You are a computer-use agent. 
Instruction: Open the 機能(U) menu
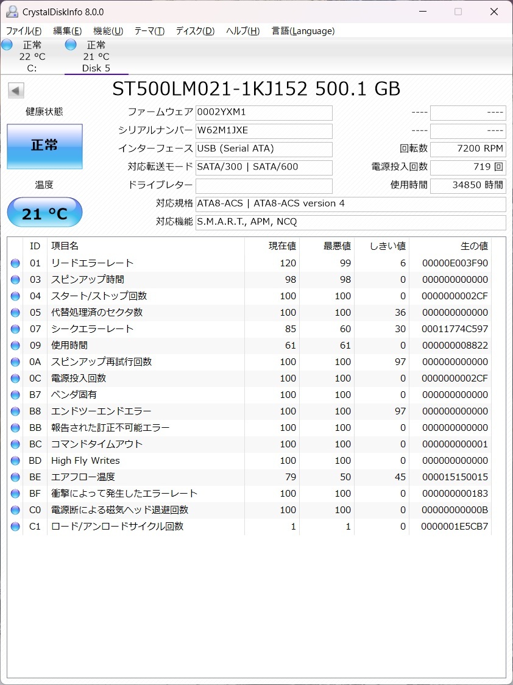(x=108, y=31)
